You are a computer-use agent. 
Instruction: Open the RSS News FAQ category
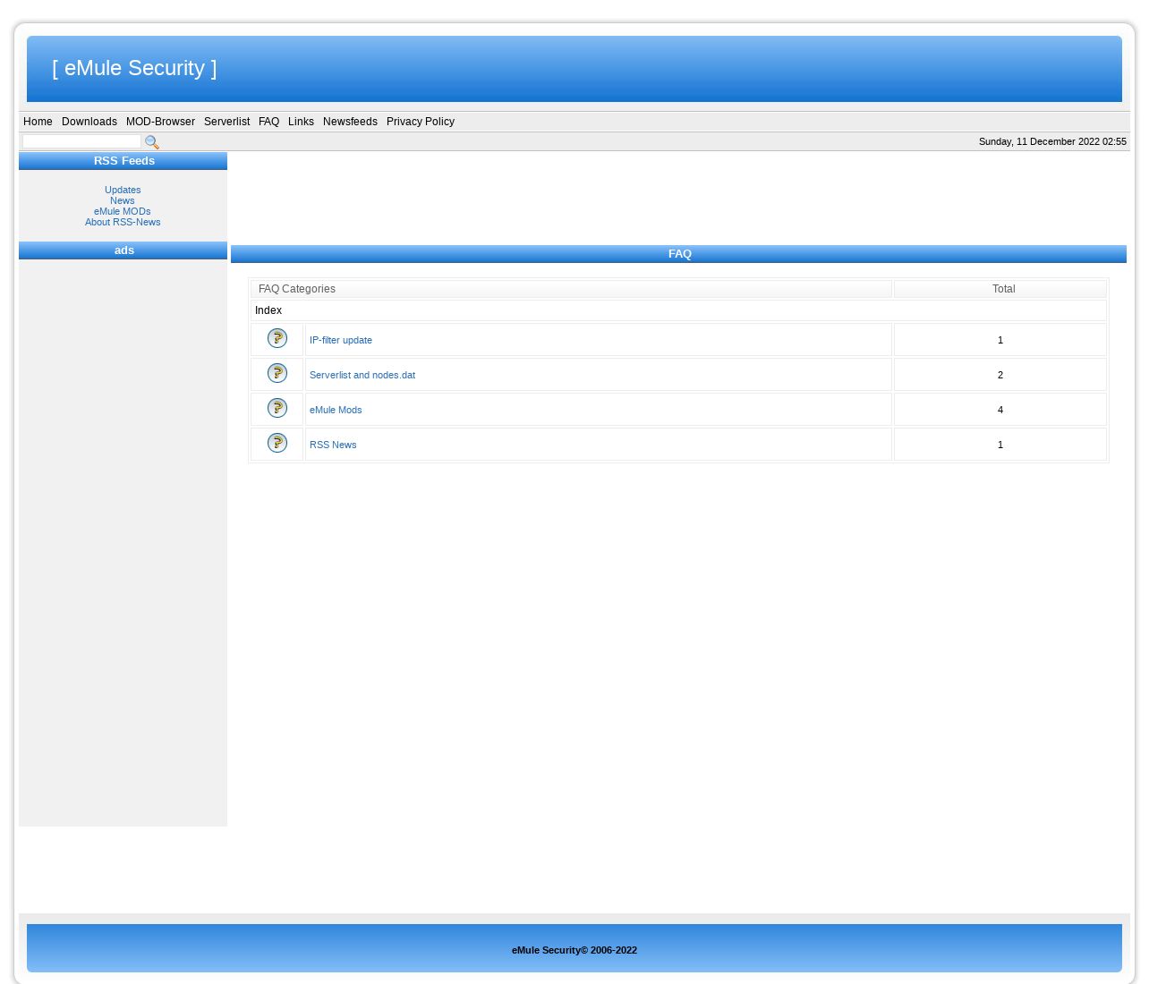(x=333, y=445)
